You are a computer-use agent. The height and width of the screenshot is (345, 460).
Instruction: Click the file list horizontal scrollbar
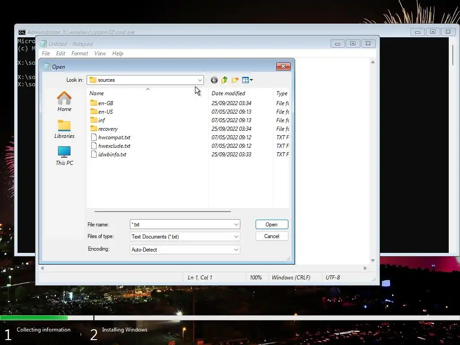163,211
